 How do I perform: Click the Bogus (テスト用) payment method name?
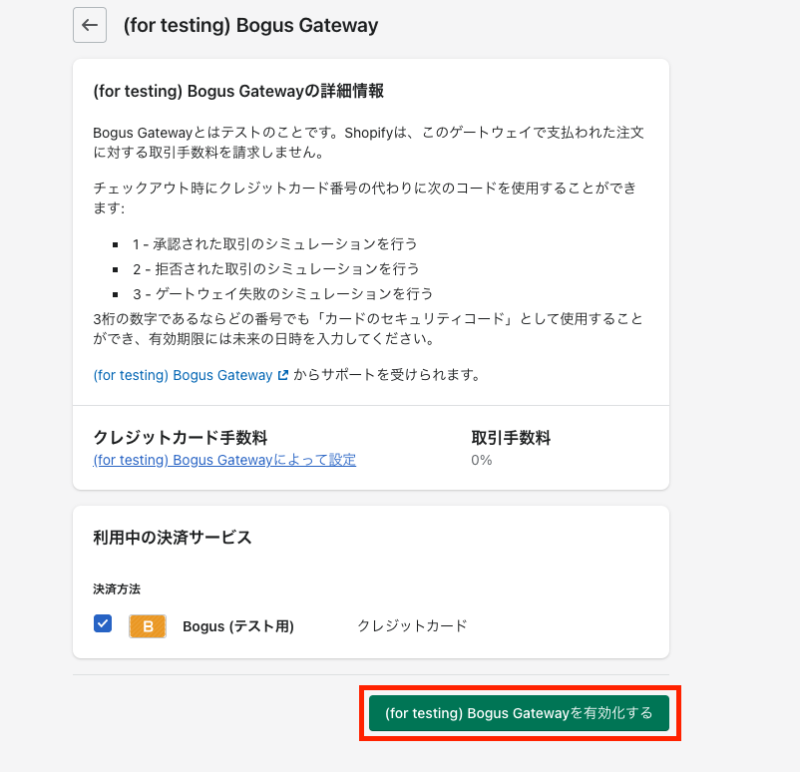(238, 626)
